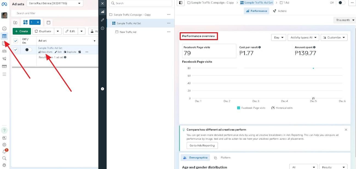Close the side panel with X
This screenshot has width=356, height=169.
[x=102, y=3]
